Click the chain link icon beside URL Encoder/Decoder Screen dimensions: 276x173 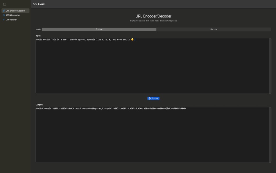pyautogui.click(x=3, y=10)
